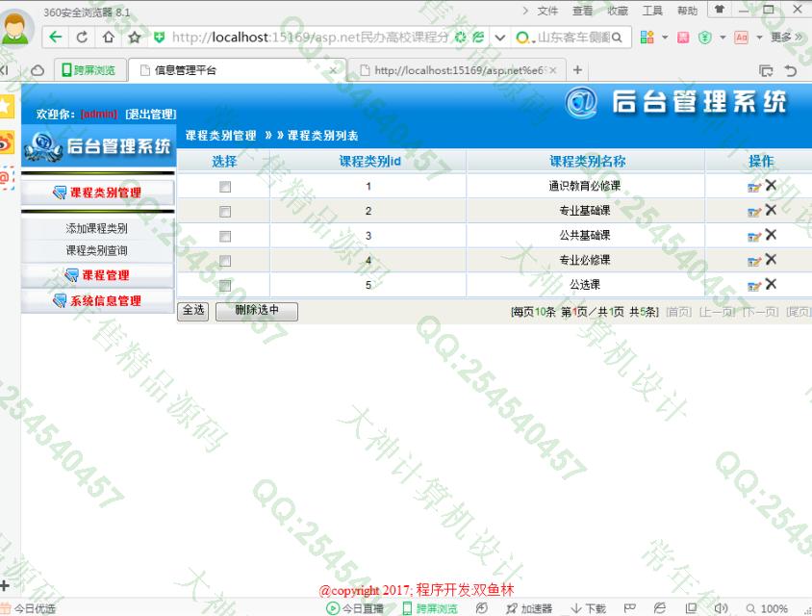Click into the URL address field
812x616 pixels.
(x=310, y=38)
